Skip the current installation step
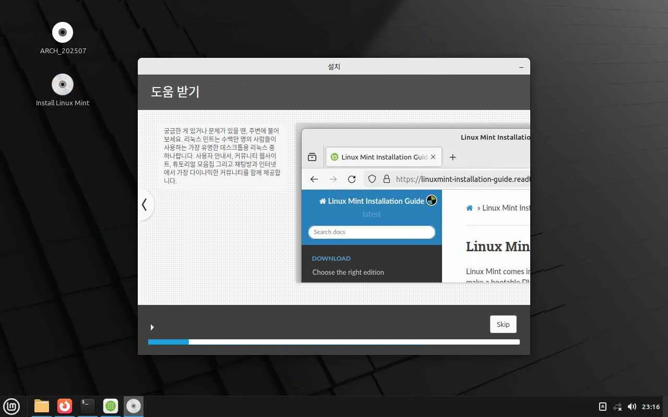This screenshot has height=417, width=668. [503, 324]
